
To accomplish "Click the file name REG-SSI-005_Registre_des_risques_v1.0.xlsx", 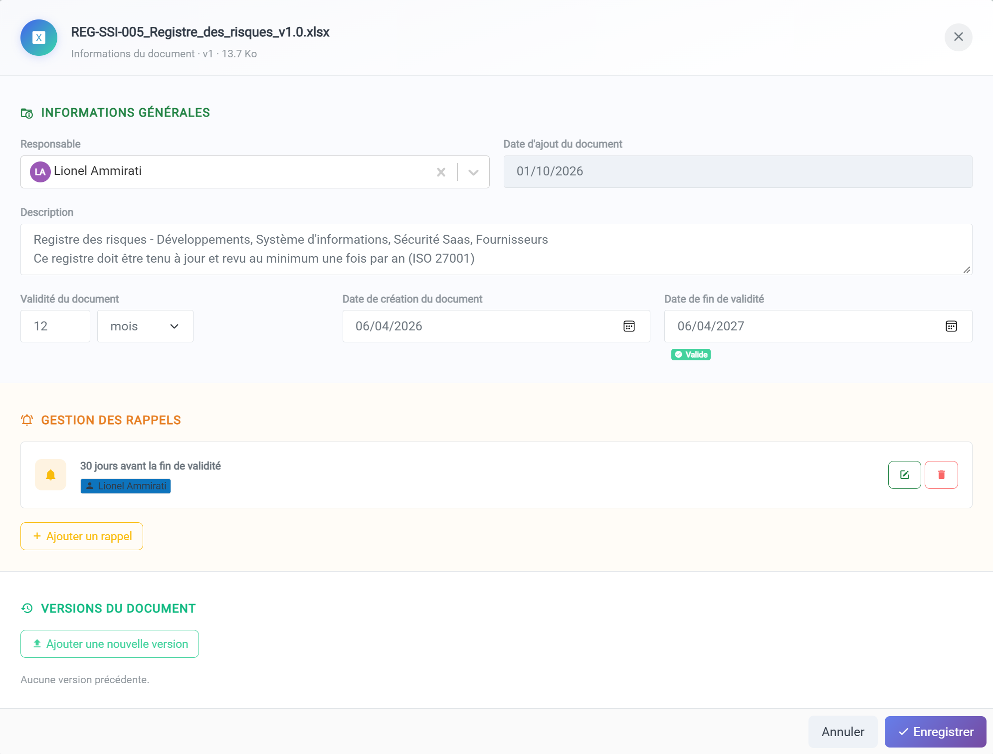I will (x=200, y=32).
